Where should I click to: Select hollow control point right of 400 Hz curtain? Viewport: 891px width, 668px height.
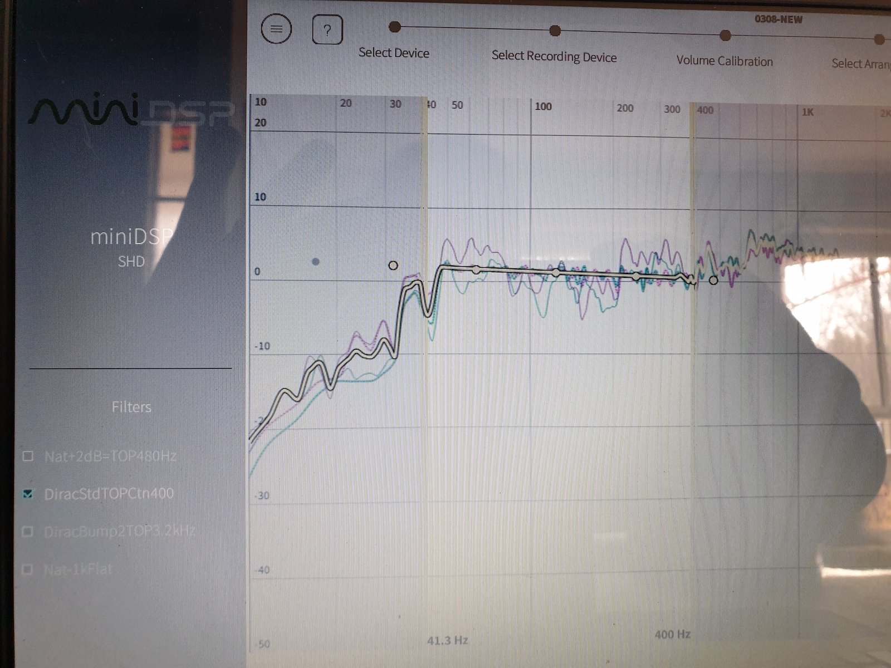pos(713,281)
